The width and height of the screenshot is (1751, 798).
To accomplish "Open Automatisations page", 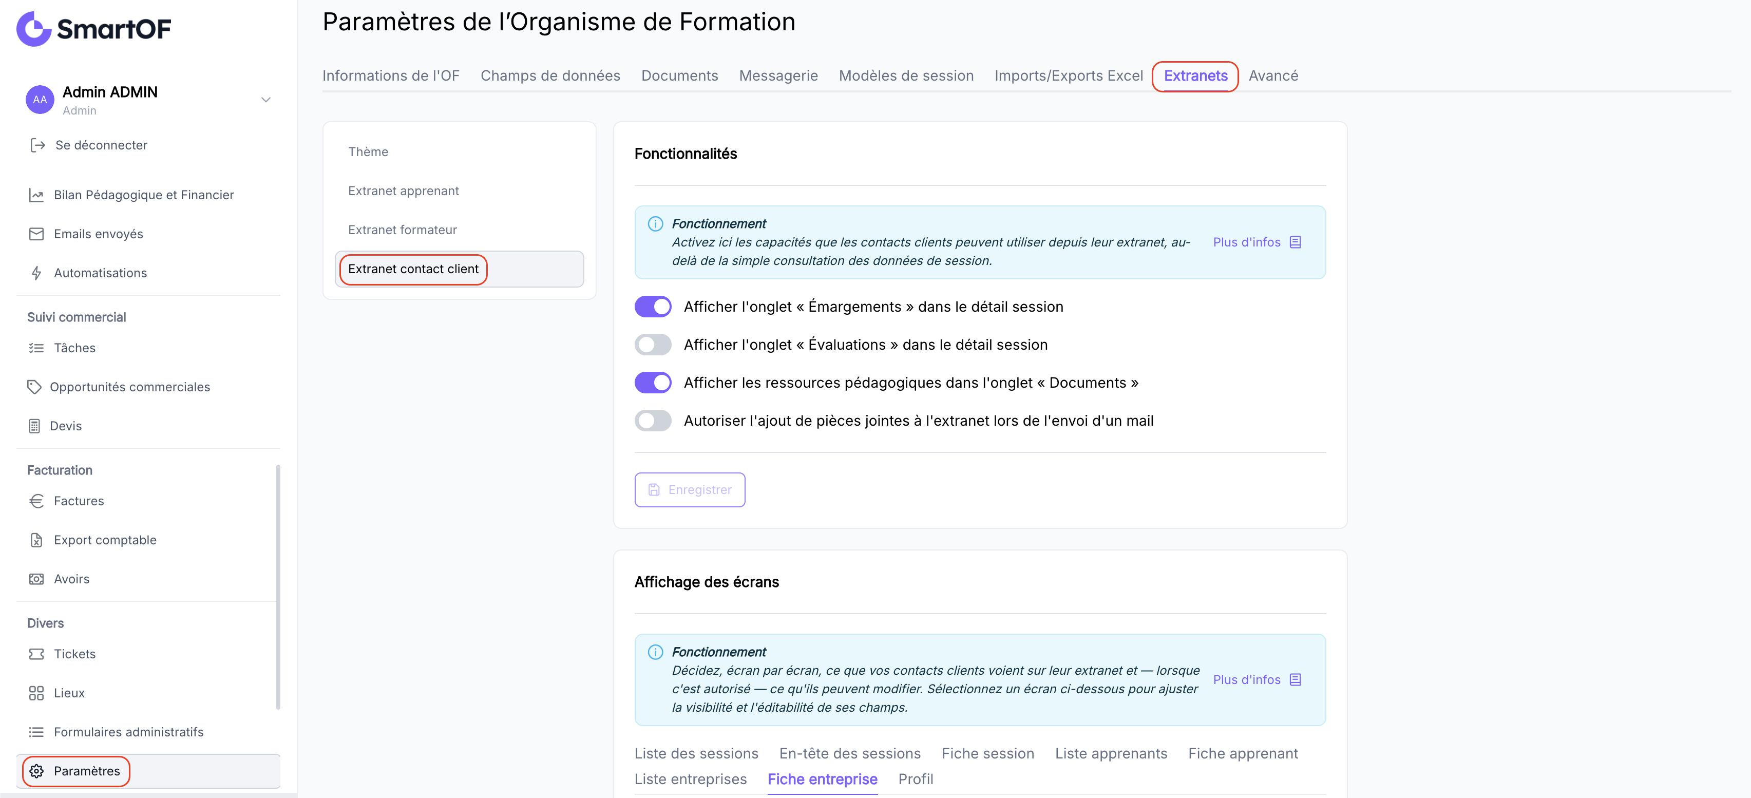I will click(101, 273).
